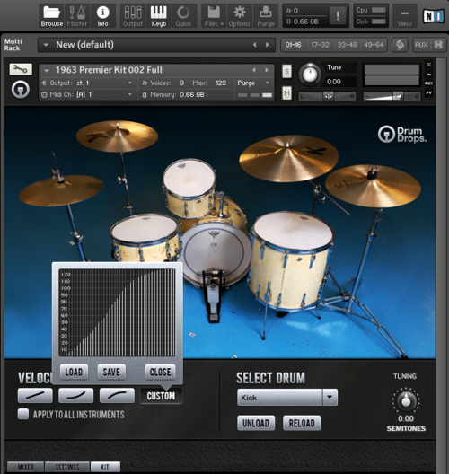
Task: Open the Master editor metronome icon
Action: click(77, 16)
